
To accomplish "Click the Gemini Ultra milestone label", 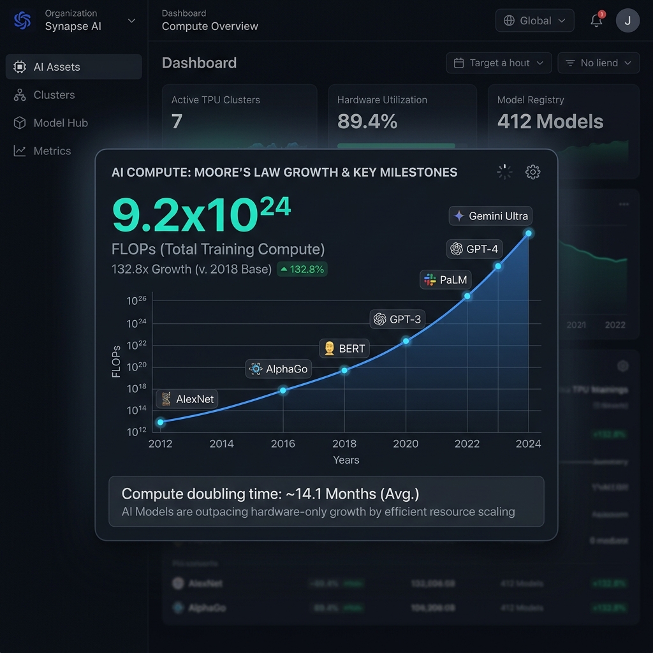I will [490, 216].
